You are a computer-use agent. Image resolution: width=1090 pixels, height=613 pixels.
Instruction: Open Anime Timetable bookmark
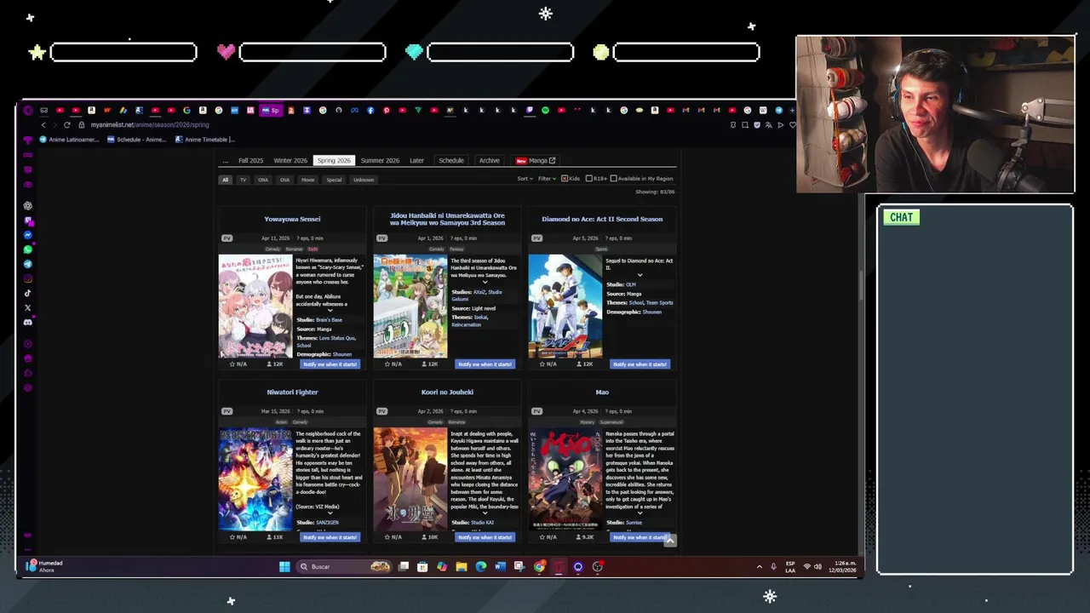click(x=204, y=140)
